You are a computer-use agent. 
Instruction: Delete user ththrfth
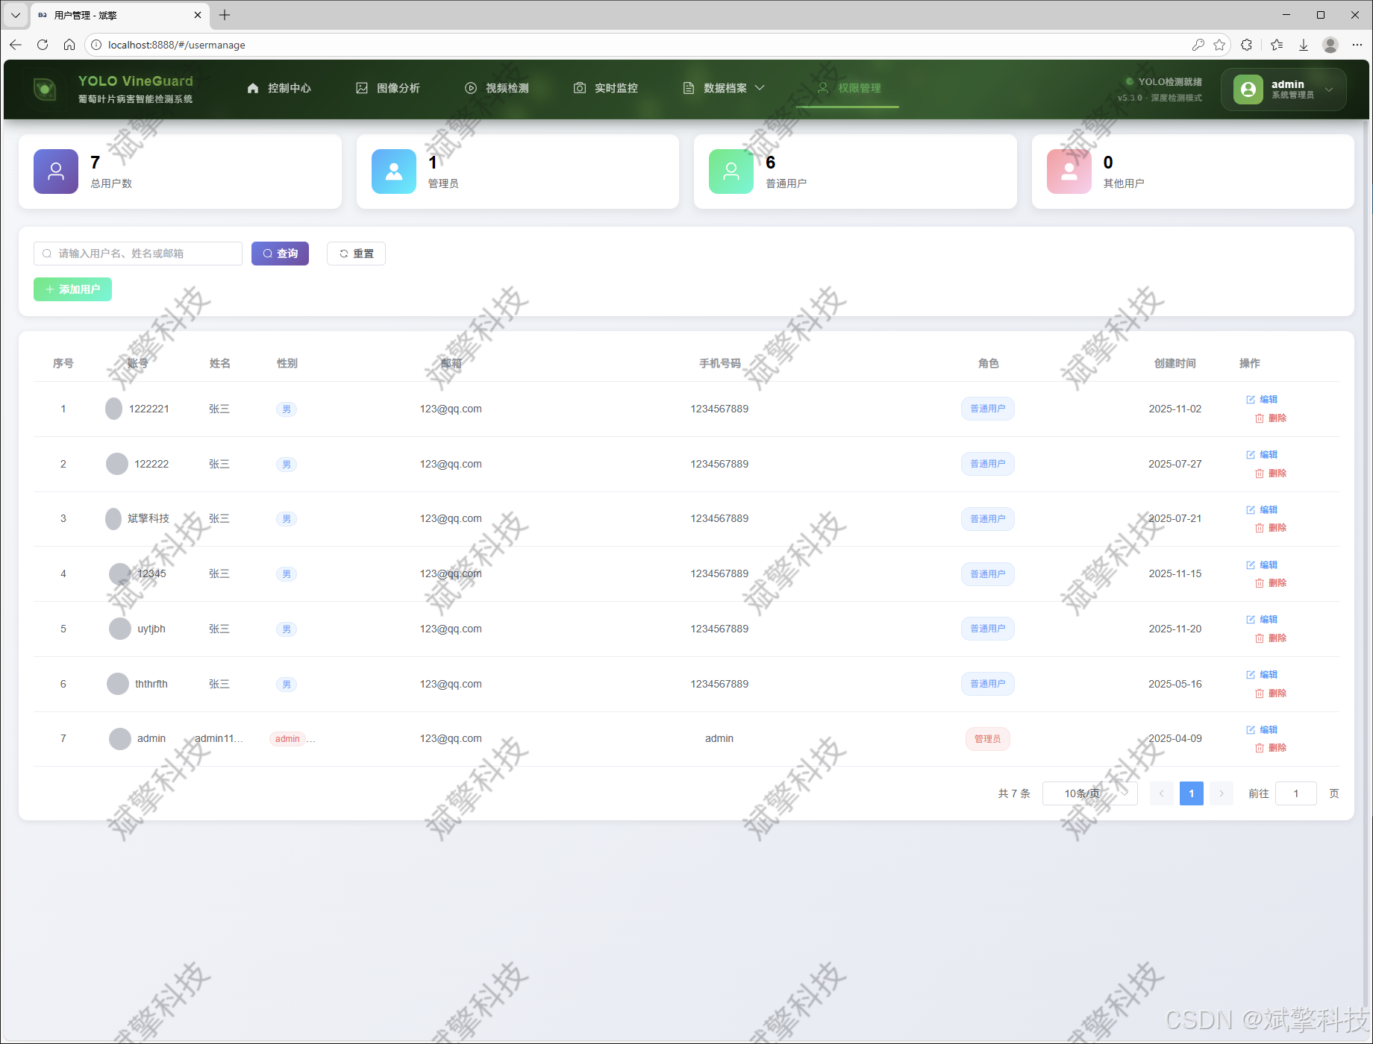[1271, 694]
